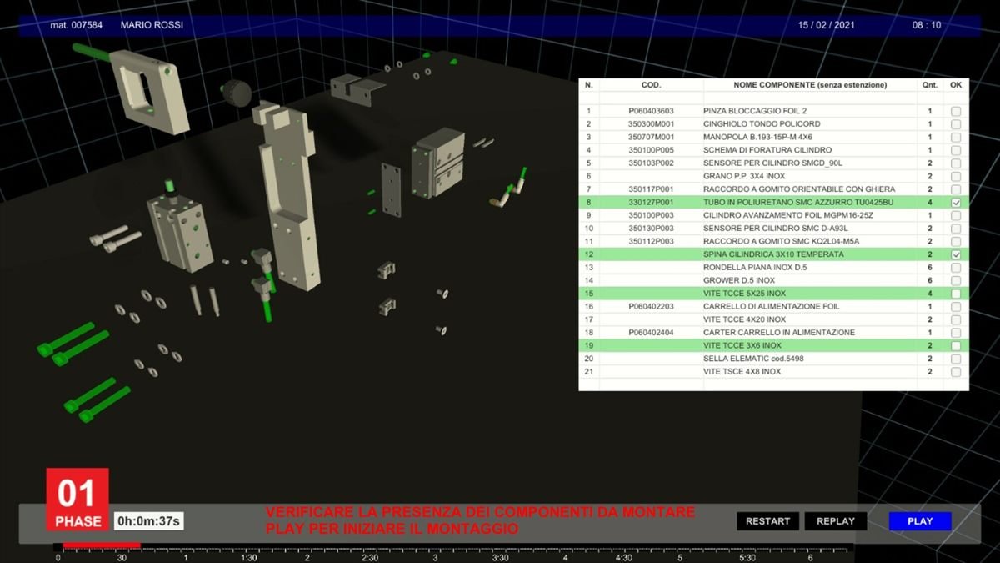Check OK for VITE TCCE 4X20 INOX
Image resolution: width=1000 pixels, height=563 pixels.
click(x=956, y=319)
